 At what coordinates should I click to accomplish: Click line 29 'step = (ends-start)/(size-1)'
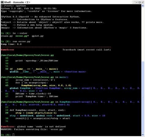(36, 113)
